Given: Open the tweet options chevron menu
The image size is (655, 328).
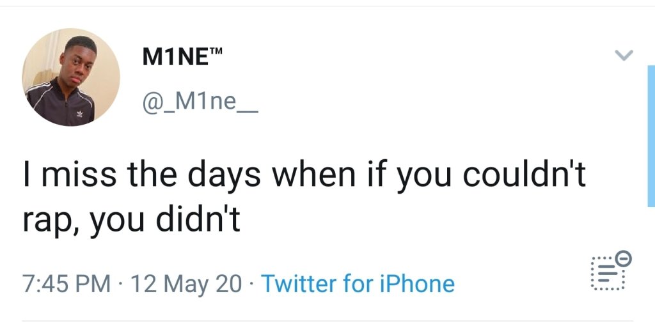Looking at the screenshot, I should tap(624, 56).
